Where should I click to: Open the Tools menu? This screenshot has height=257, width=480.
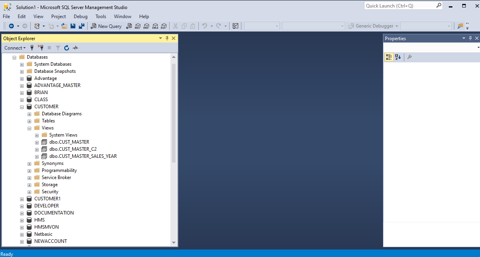[x=101, y=17]
